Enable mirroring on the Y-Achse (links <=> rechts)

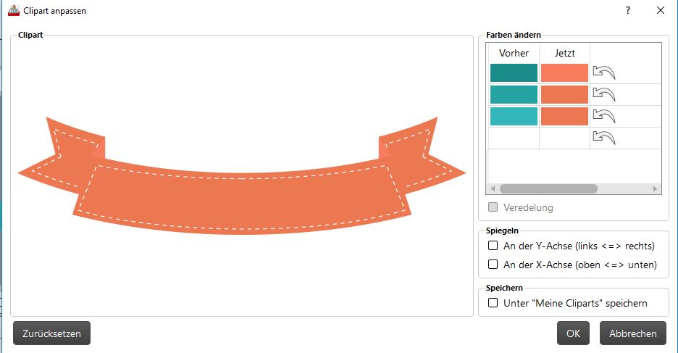click(493, 246)
